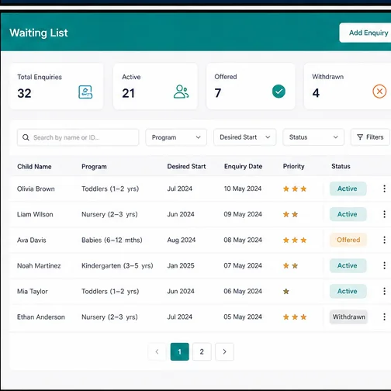
Task: Sort by Priority column header
Action: tap(294, 166)
